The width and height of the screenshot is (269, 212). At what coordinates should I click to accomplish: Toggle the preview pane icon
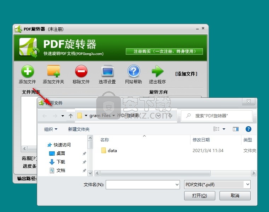click(x=236, y=129)
